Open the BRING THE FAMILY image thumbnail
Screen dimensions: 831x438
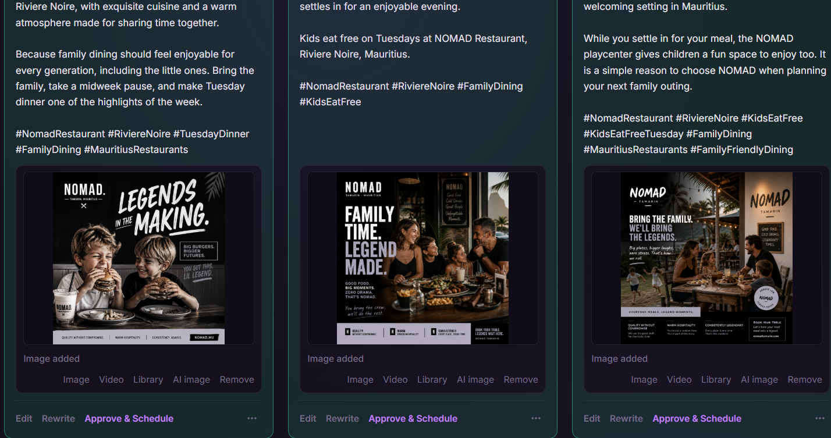click(x=706, y=258)
